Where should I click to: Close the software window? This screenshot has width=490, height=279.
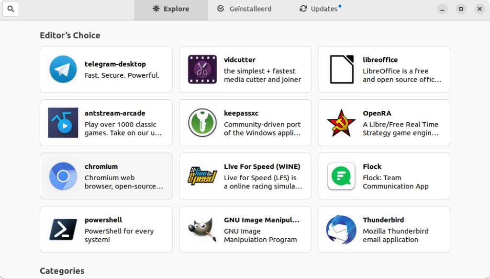click(479, 9)
